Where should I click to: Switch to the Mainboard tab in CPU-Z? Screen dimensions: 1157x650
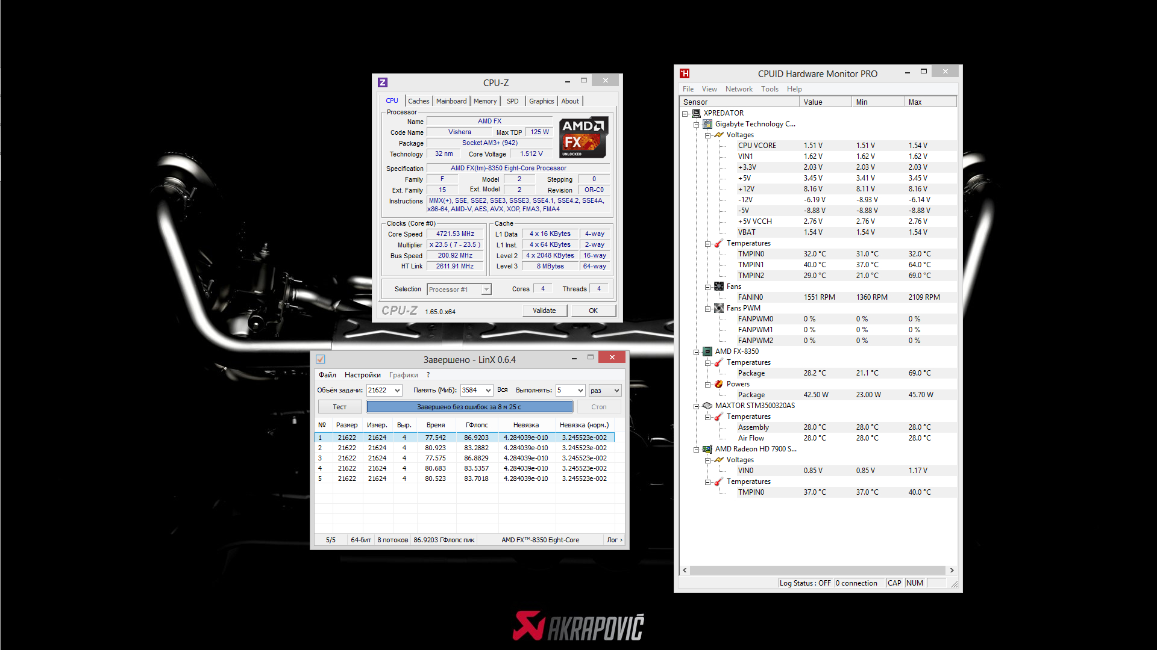click(x=451, y=101)
